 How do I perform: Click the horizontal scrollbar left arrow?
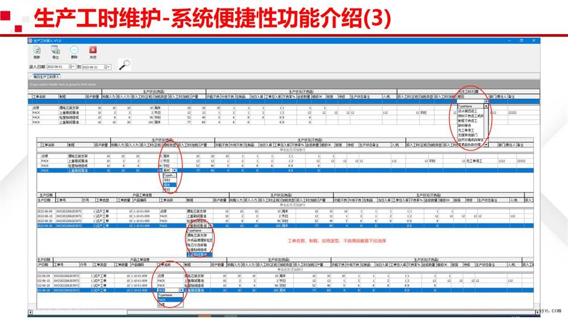(31, 312)
